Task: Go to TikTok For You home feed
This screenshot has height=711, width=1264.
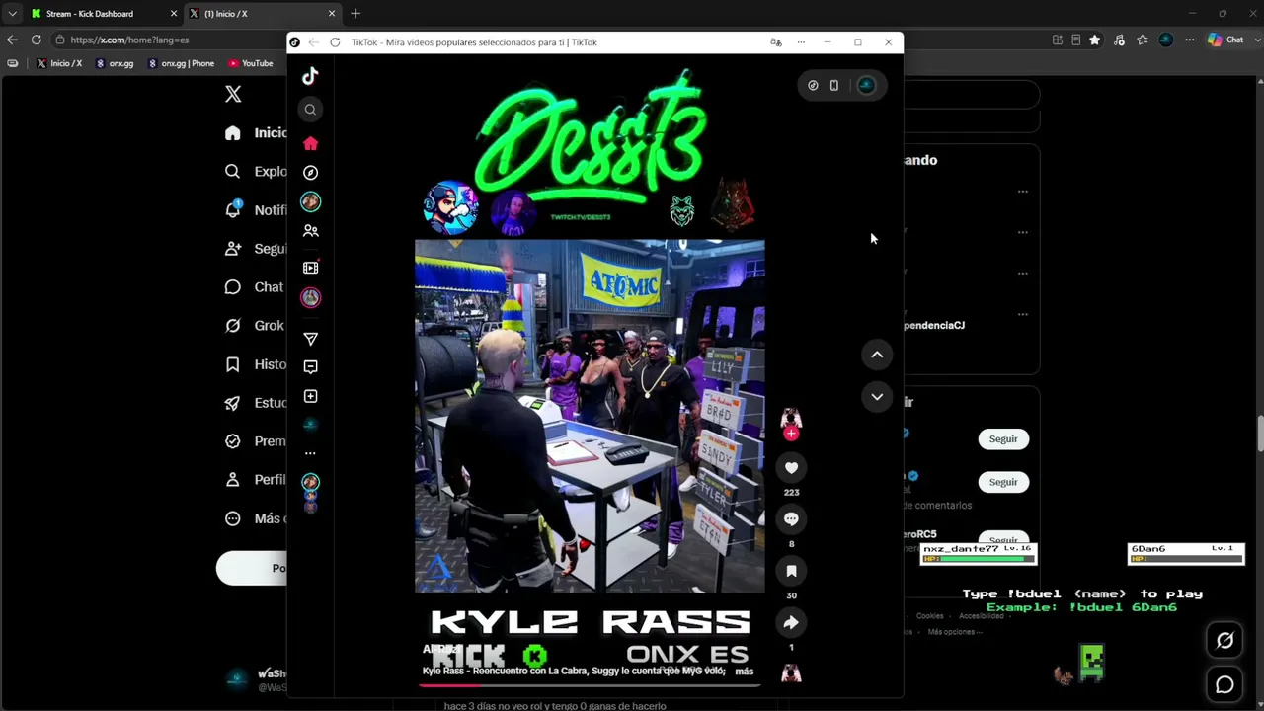Action: (x=310, y=143)
